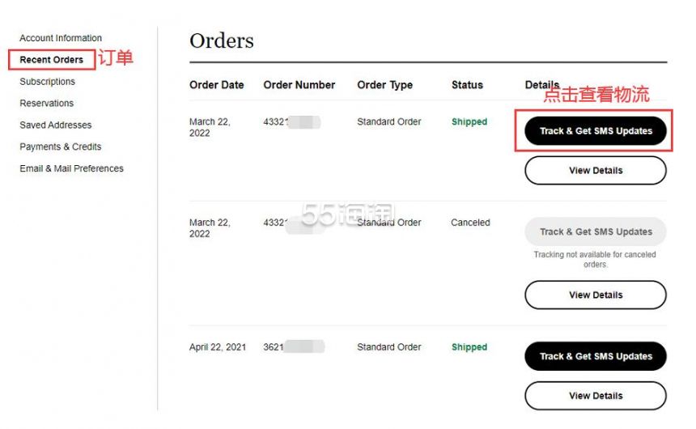The height and width of the screenshot is (429, 696).
Task: Open Email & Mail Preferences
Action: pyautogui.click(x=71, y=168)
